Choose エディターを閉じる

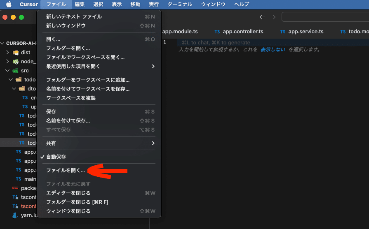point(99,193)
